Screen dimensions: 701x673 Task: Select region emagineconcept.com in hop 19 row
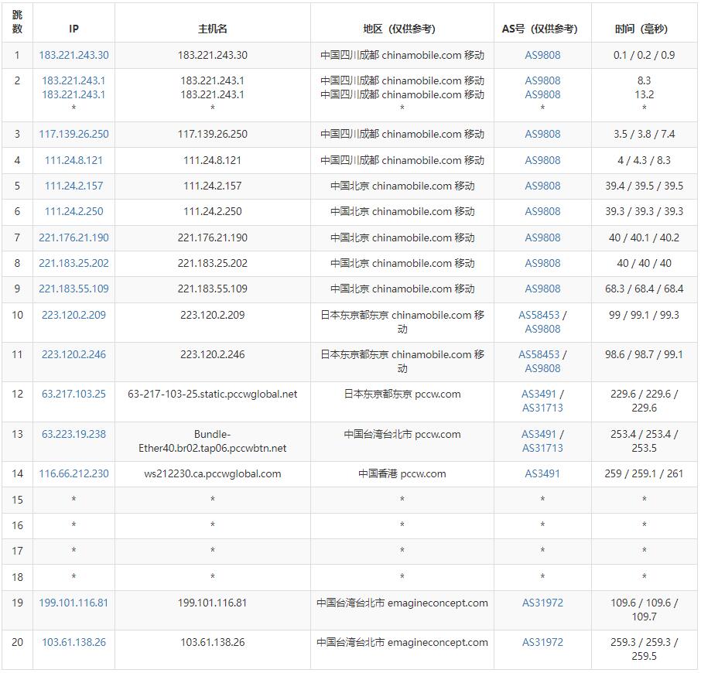[438, 603]
